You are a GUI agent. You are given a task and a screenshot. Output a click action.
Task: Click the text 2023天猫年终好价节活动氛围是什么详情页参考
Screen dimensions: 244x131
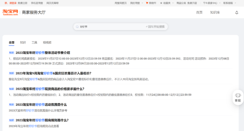point(38,111)
